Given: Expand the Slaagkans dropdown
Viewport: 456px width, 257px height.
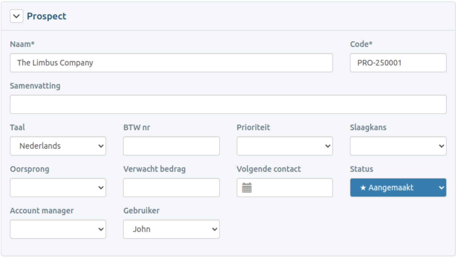Looking at the screenshot, I should (x=398, y=146).
